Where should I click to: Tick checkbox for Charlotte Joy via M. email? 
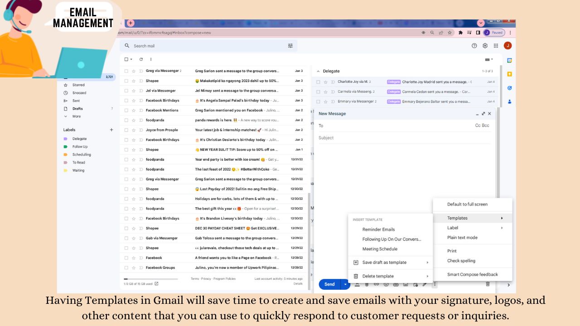318,82
